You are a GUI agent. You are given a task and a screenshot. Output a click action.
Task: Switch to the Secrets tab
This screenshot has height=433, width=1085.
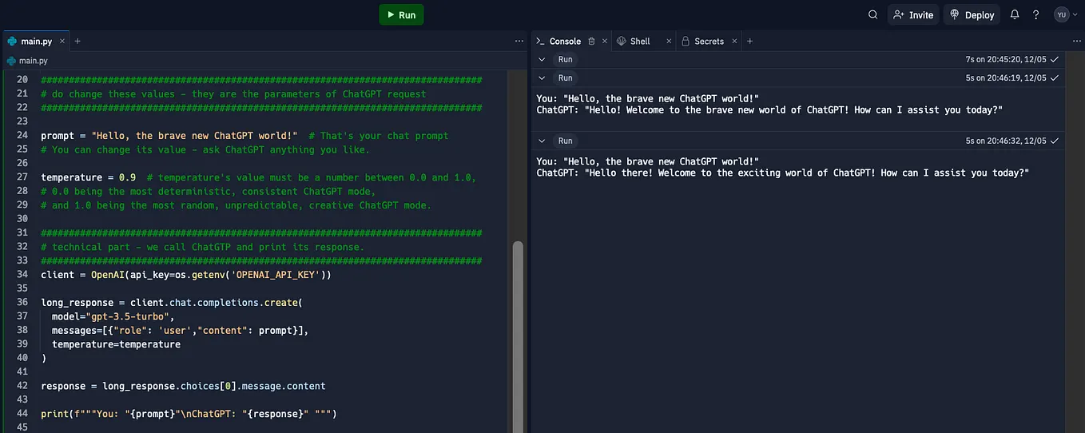[x=702, y=41]
